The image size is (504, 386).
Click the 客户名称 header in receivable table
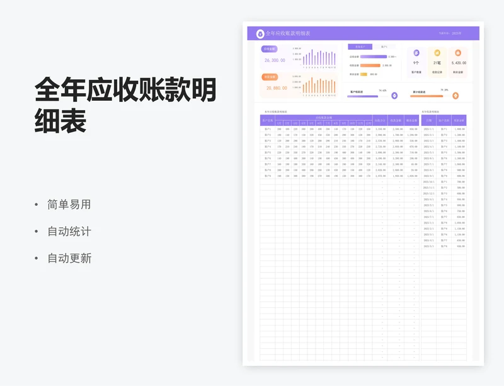pyautogui.click(x=267, y=120)
